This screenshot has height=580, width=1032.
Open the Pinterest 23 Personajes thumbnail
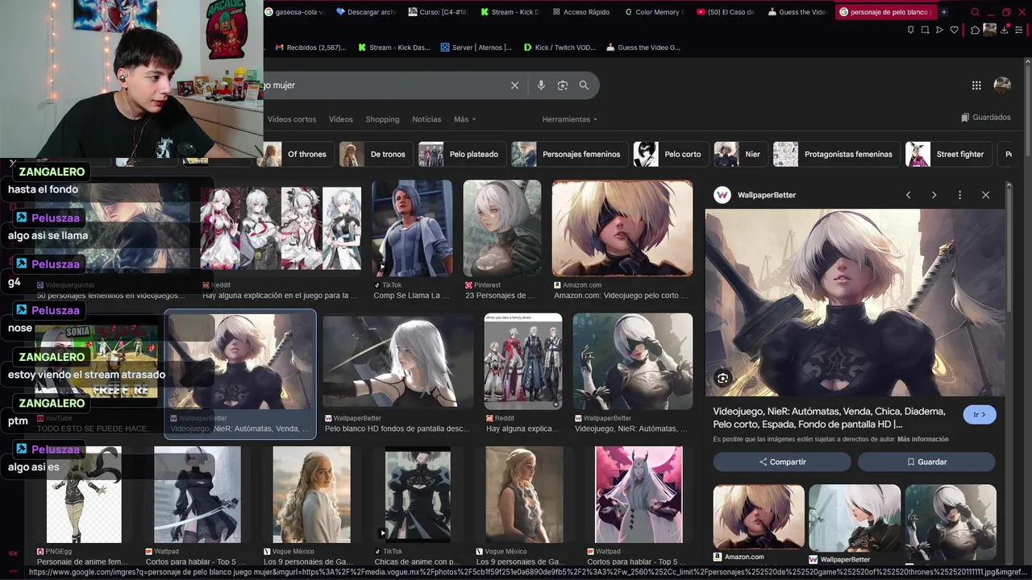coord(502,228)
